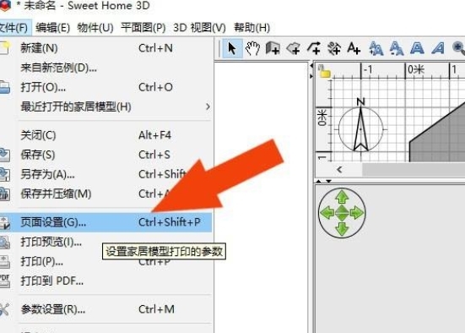Choose 打印预览(I)... menu entry
The image size is (465, 333).
coord(105,242)
